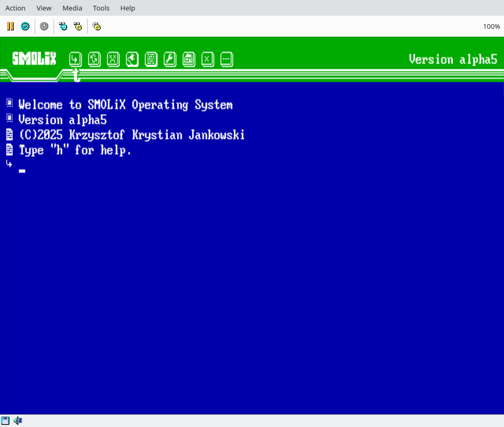Click the terminal prompt cursor
Screen dimensions: 504x427
(22, 171)
